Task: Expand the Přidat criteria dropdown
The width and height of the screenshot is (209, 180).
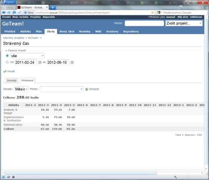Action: (62, 89)
